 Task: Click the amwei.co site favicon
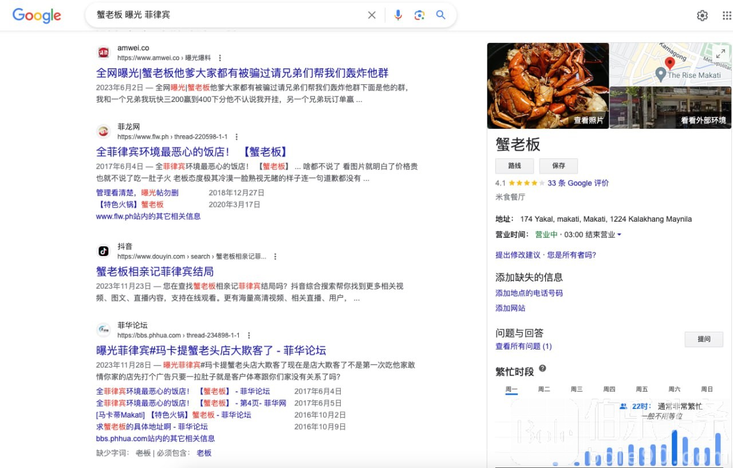(x=104, y=53)
